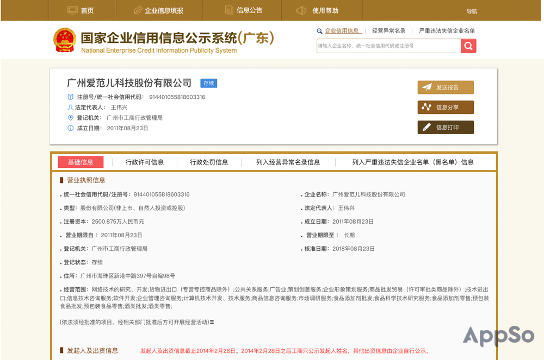The height and width of the screenshot is (360, 544).
Task: Click the red magnifier search icon
Action: click(468, 46)
